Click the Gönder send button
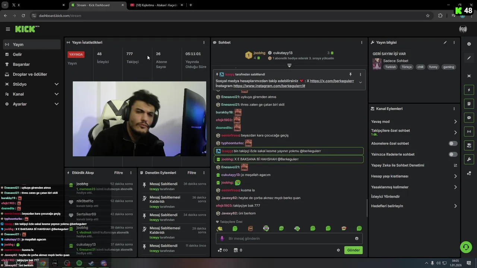This screenshot has width=477, height=268. 353,250
